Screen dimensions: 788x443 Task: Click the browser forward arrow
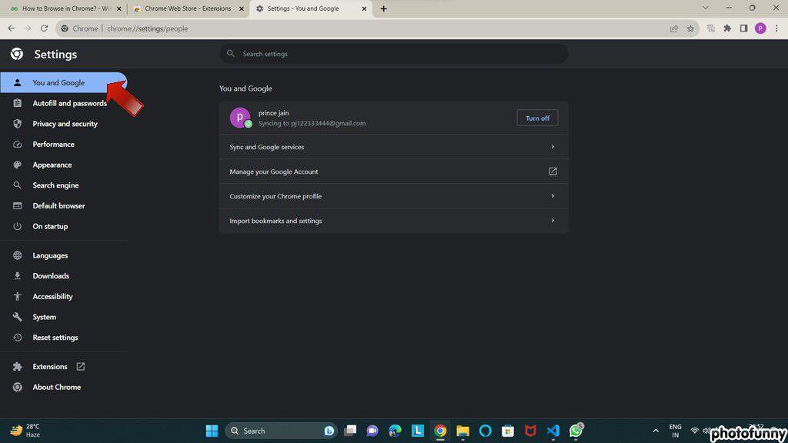pos(28,28)
